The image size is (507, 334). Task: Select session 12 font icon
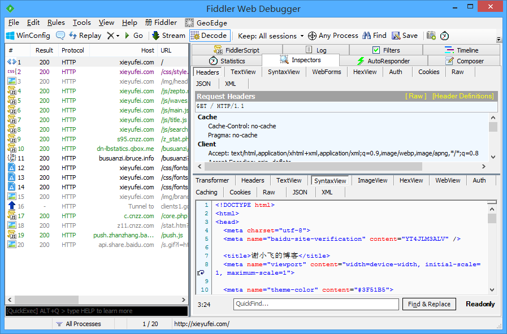click(12, 168)
